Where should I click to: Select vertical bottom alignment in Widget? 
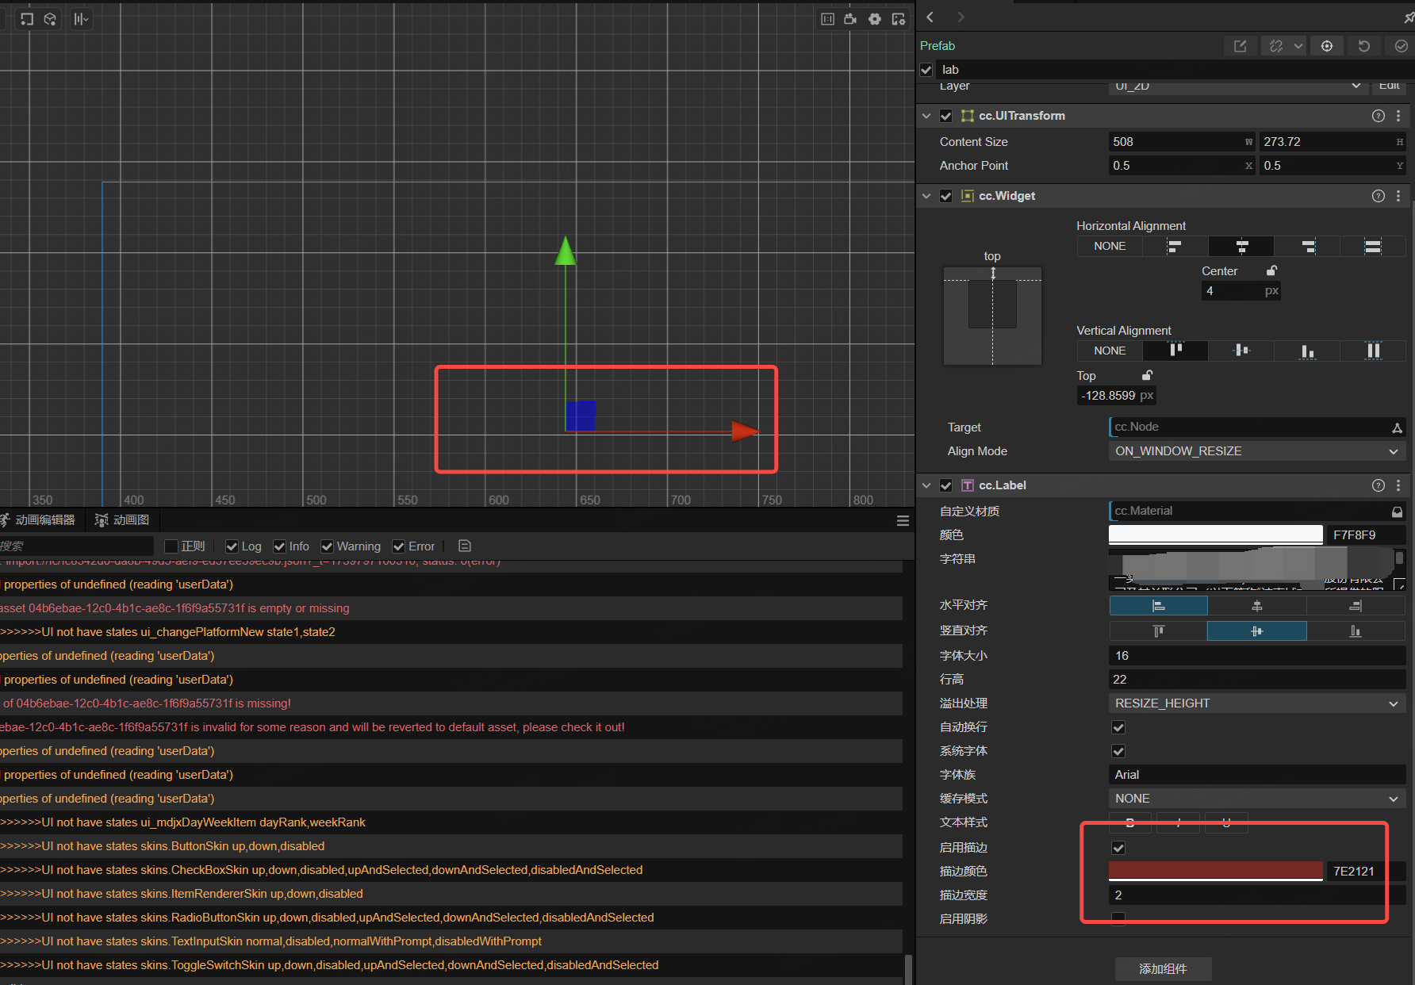click(x=1307, y=351)
